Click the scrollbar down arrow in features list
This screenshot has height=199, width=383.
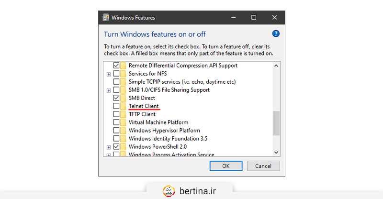coord(276,152)
